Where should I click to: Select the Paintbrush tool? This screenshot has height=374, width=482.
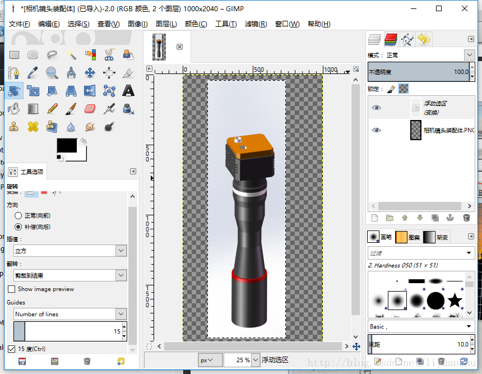pos(71,109)
